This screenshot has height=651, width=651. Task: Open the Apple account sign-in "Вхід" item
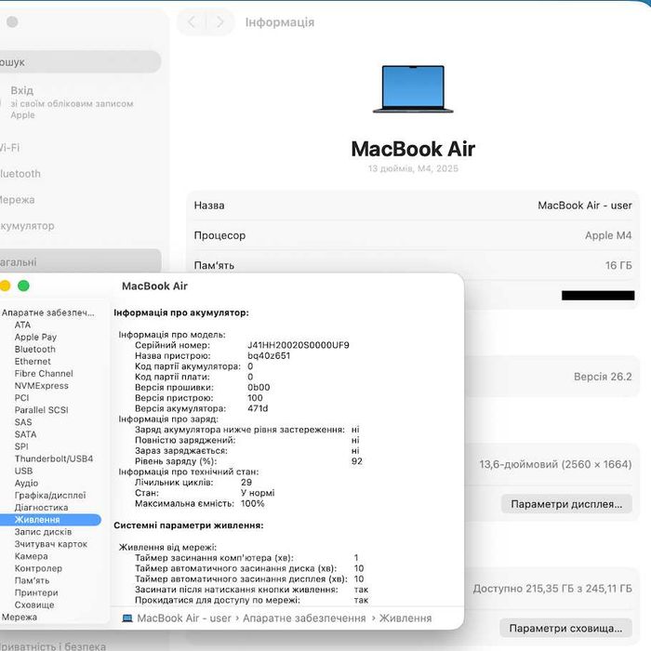pos(73,102)
